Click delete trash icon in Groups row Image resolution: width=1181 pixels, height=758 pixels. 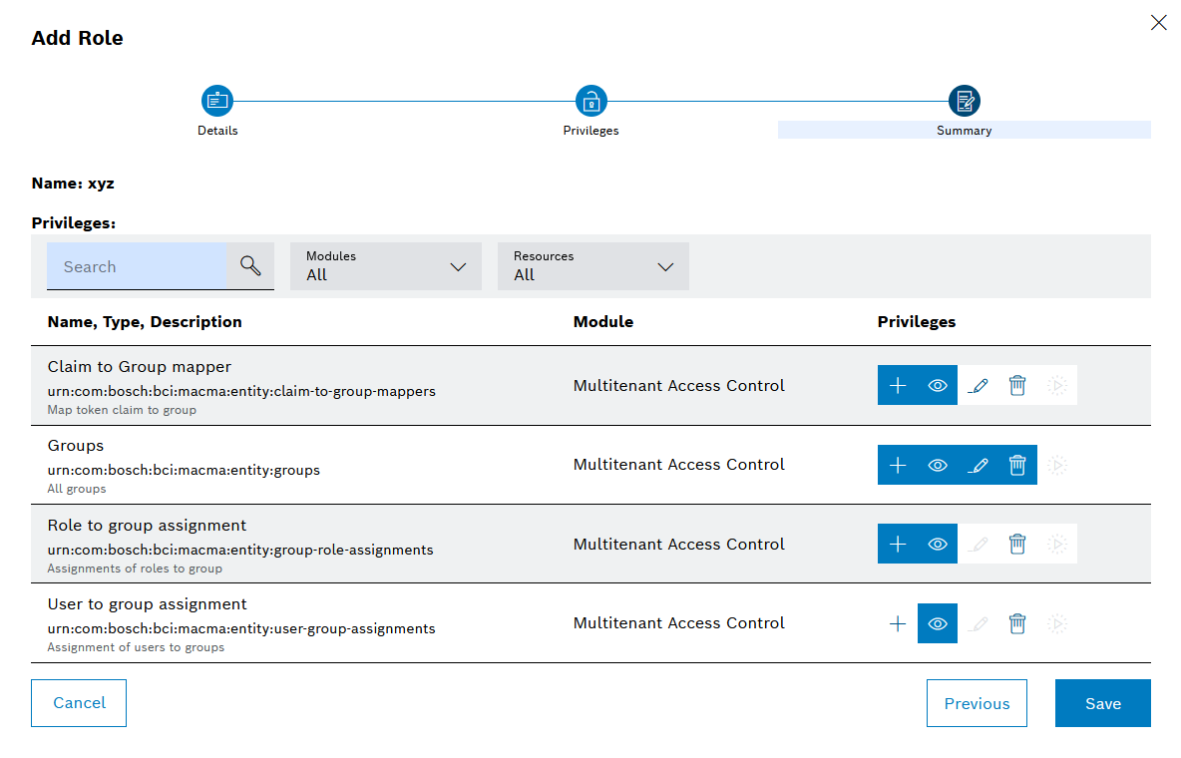[x=1017, y=465]
